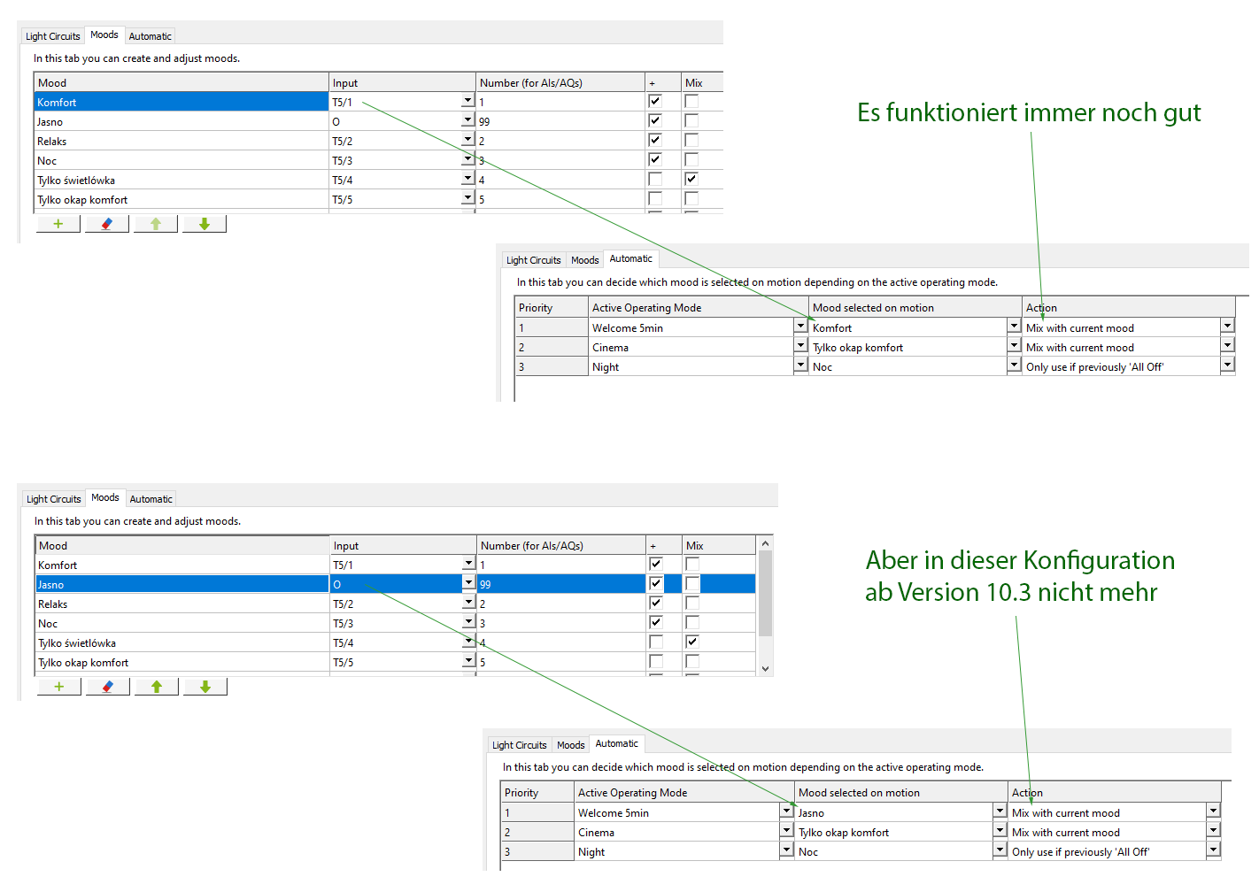Select the Noc mood row in the upper Moods panel
Viewport: 1259px width, 892px height.
[182, 160]
